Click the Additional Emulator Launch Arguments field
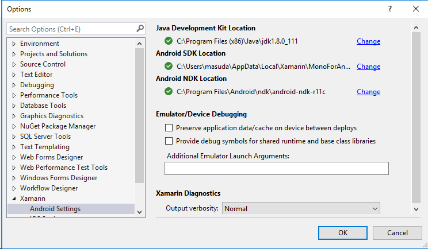The width and height of the screenshot is (428, 249). [276, 168]
